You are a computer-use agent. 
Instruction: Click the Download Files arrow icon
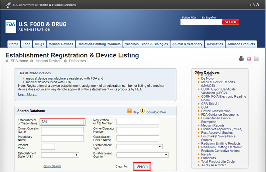pyautogui.click(x=142, y=111)
